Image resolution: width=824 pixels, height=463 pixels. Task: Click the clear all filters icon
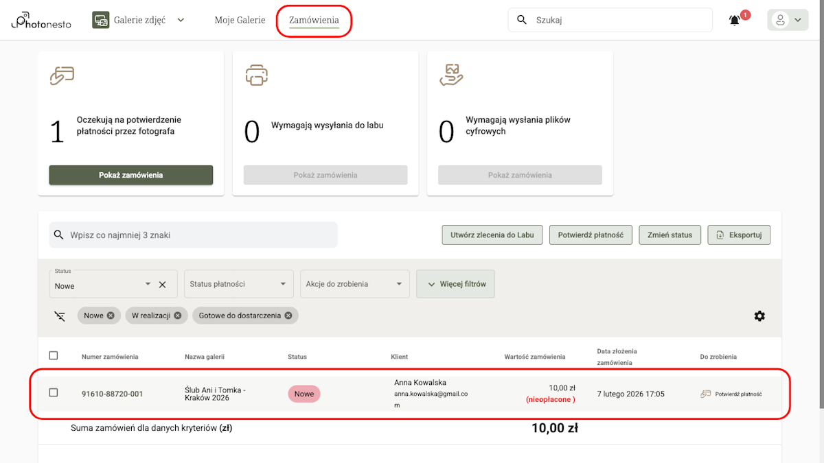[60, 316]
